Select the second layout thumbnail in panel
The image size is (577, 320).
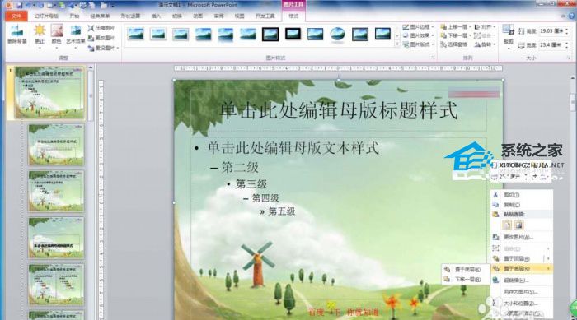56,144
